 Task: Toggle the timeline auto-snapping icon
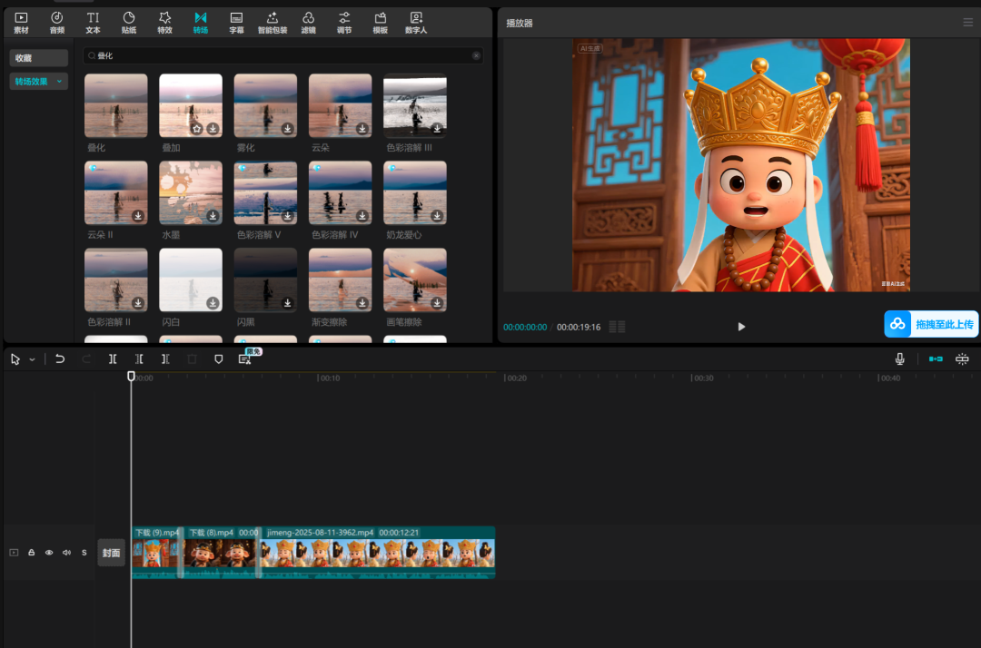tap(962, 358)
